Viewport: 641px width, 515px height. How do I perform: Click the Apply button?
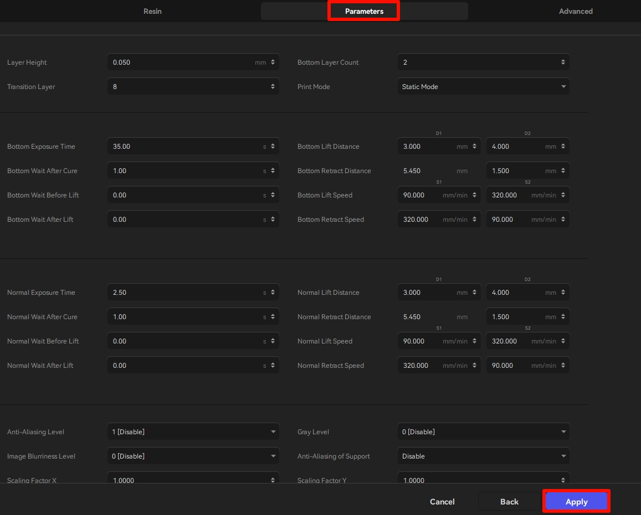click(576, 502)
